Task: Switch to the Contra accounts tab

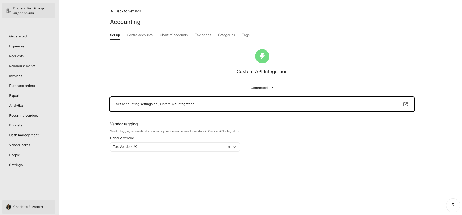Action: 140,35
